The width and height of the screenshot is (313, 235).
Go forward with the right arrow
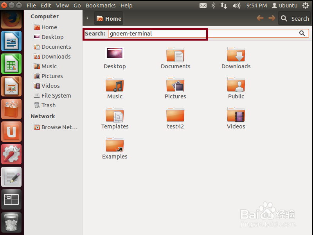[x=272, y=18]
